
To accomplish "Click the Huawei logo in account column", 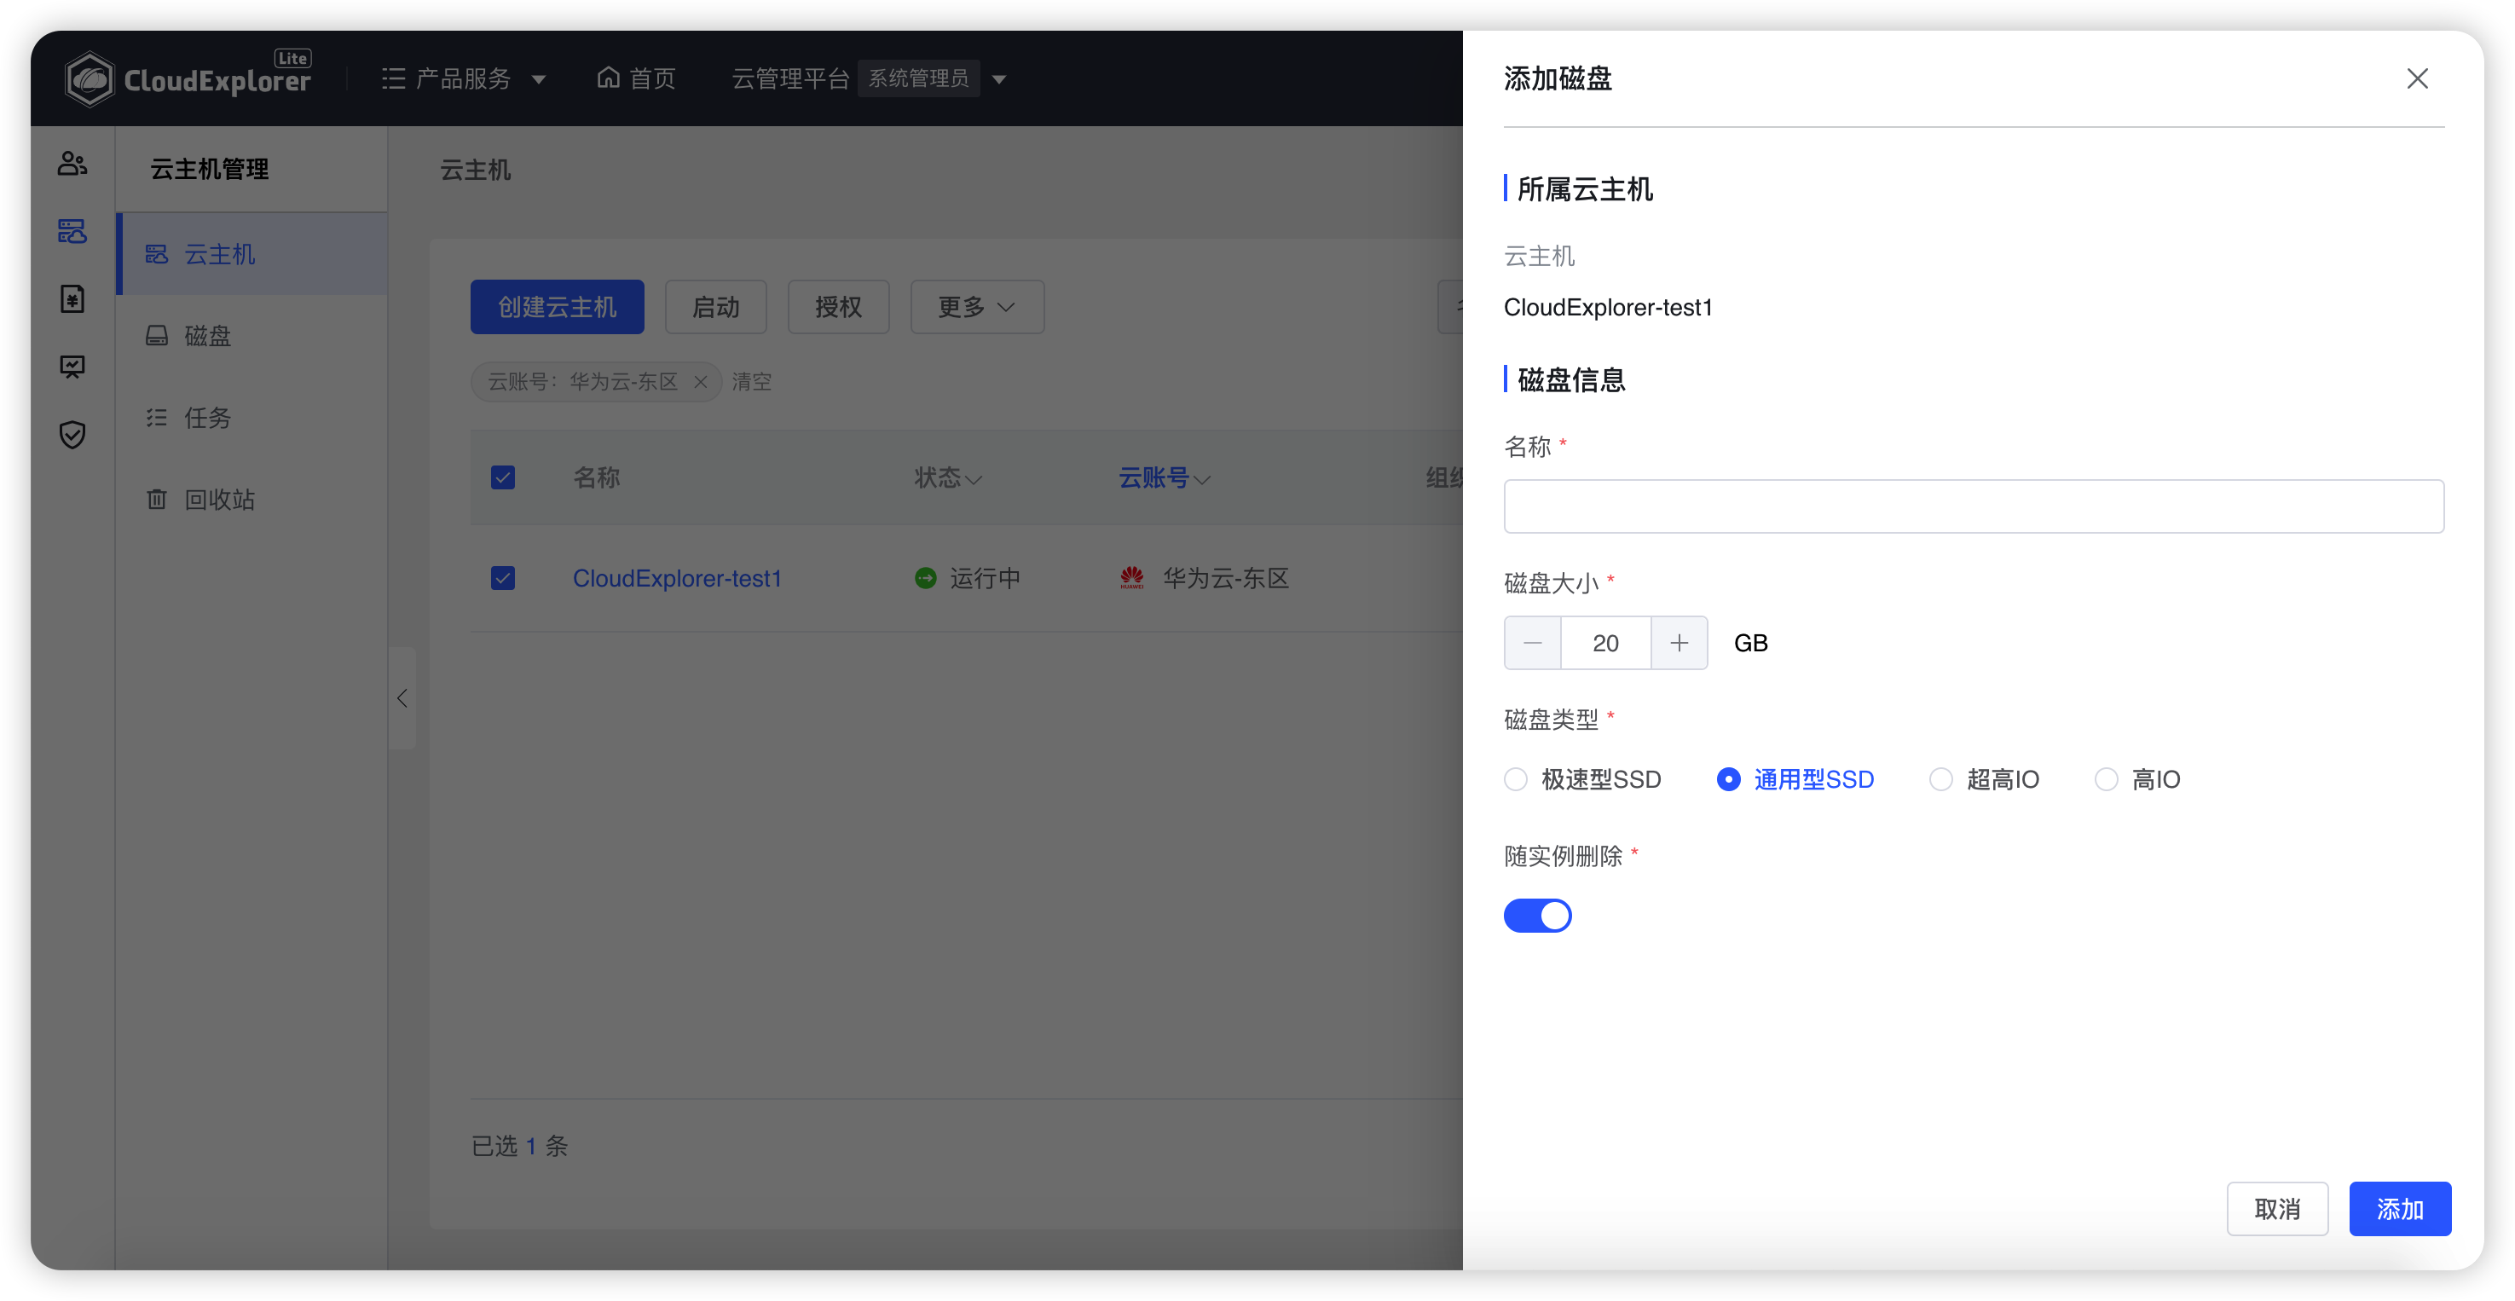I will click(1131, 578).
